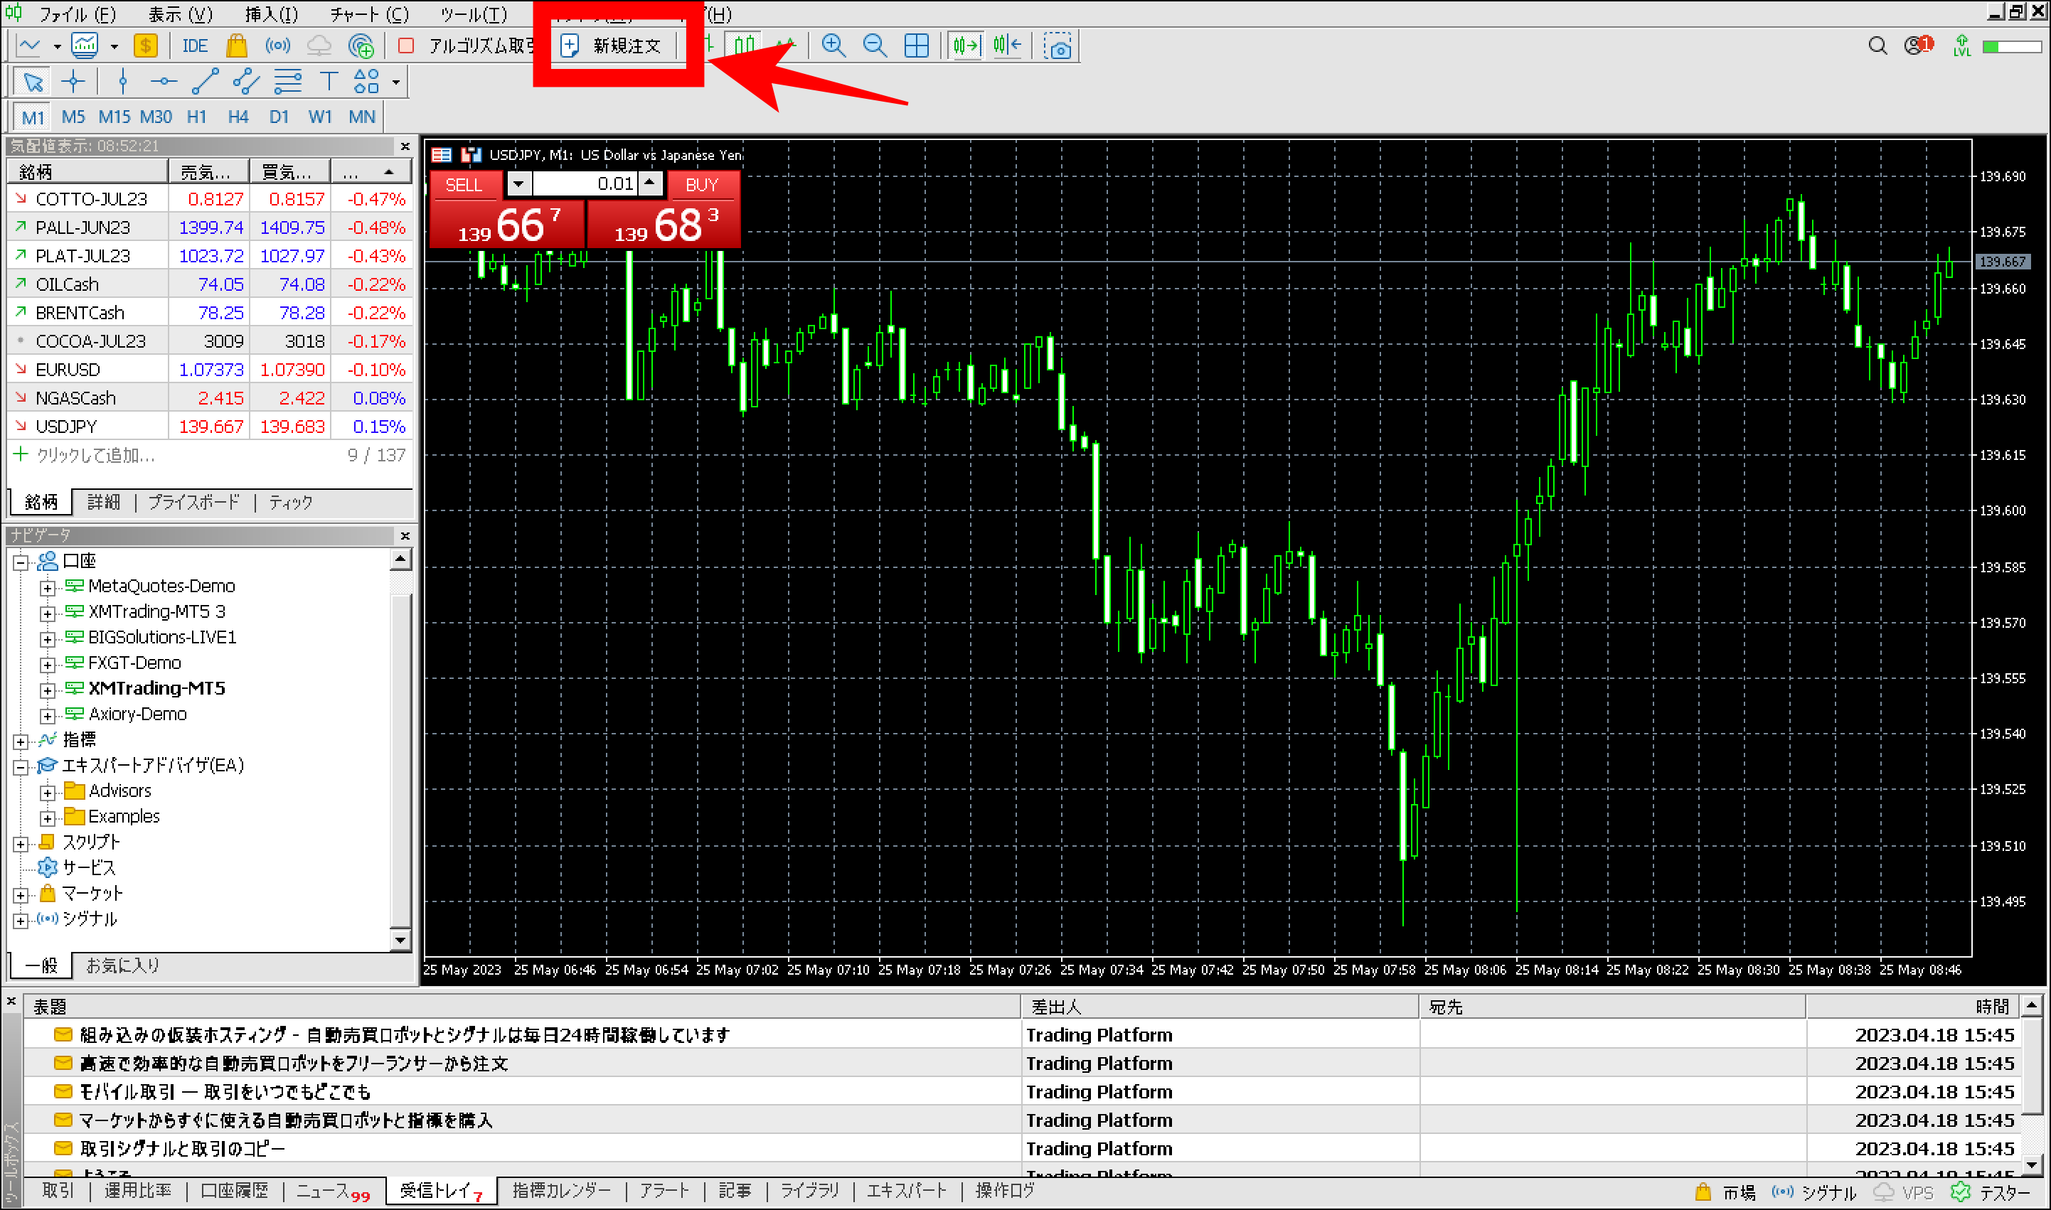Switch chart to D1 timeframe
2051x1210 pixels.
click(x=279, y=117)
